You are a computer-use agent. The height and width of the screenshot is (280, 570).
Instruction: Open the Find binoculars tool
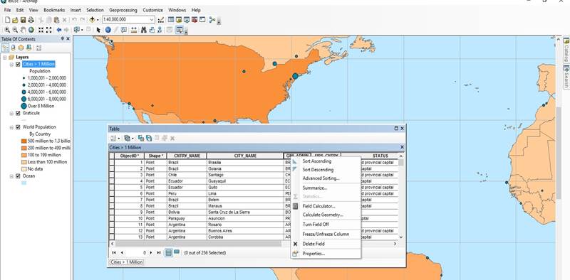tap(144, 30)
